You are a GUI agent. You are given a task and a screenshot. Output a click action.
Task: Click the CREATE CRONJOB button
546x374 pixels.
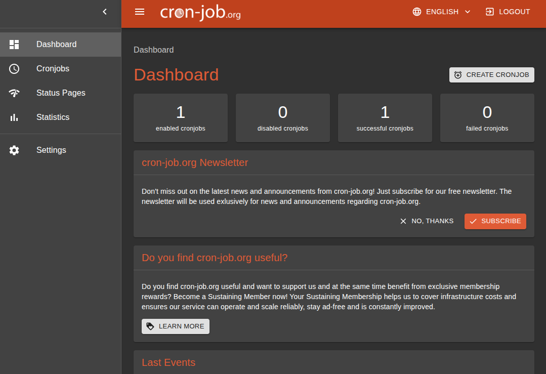[492, 75]
